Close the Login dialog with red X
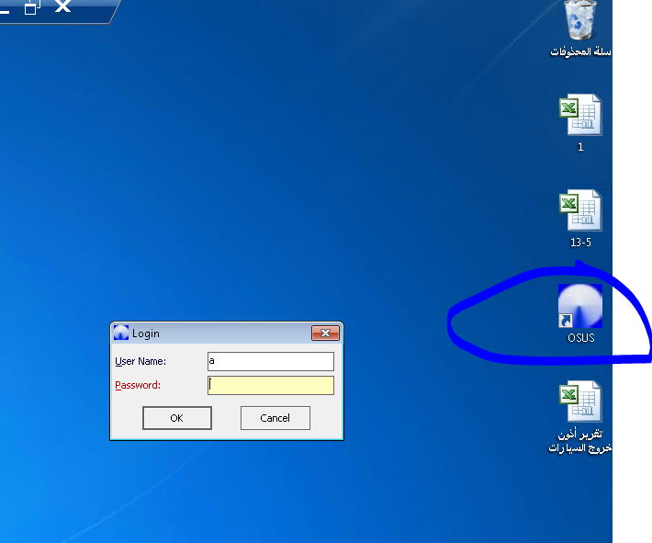Image resolution: width=652 pixels, height=543 pixels. 326,333
